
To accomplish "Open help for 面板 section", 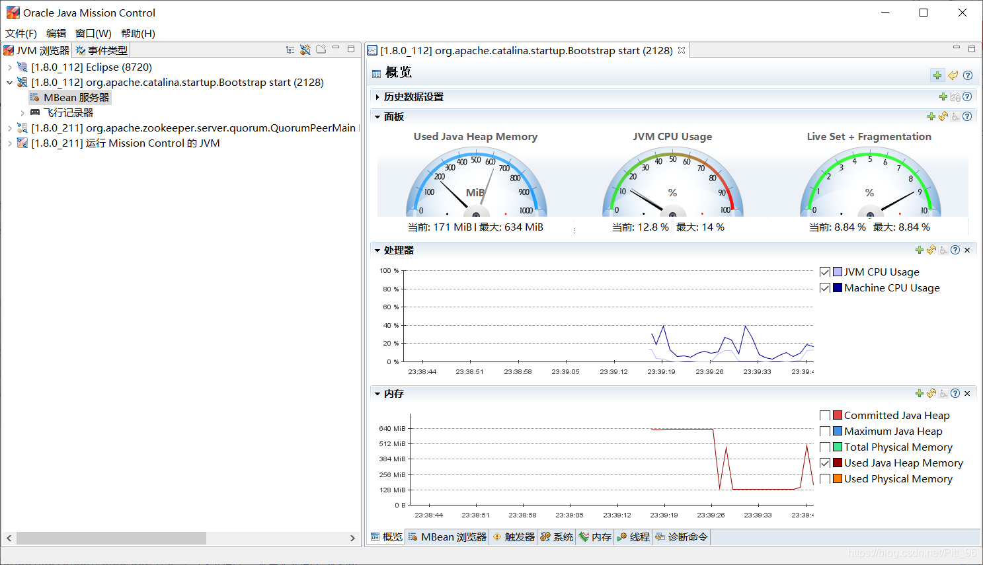I will click(967, 116).
